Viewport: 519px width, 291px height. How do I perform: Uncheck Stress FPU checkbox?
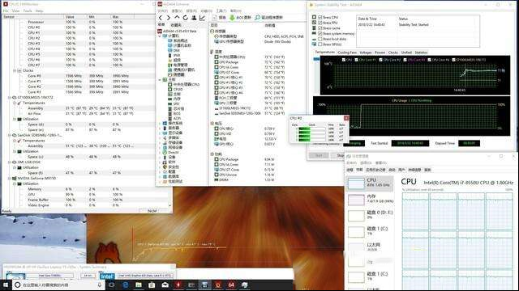(320, 23)
